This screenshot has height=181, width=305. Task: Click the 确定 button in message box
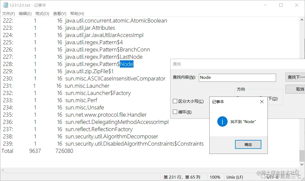tap(248, 145)
